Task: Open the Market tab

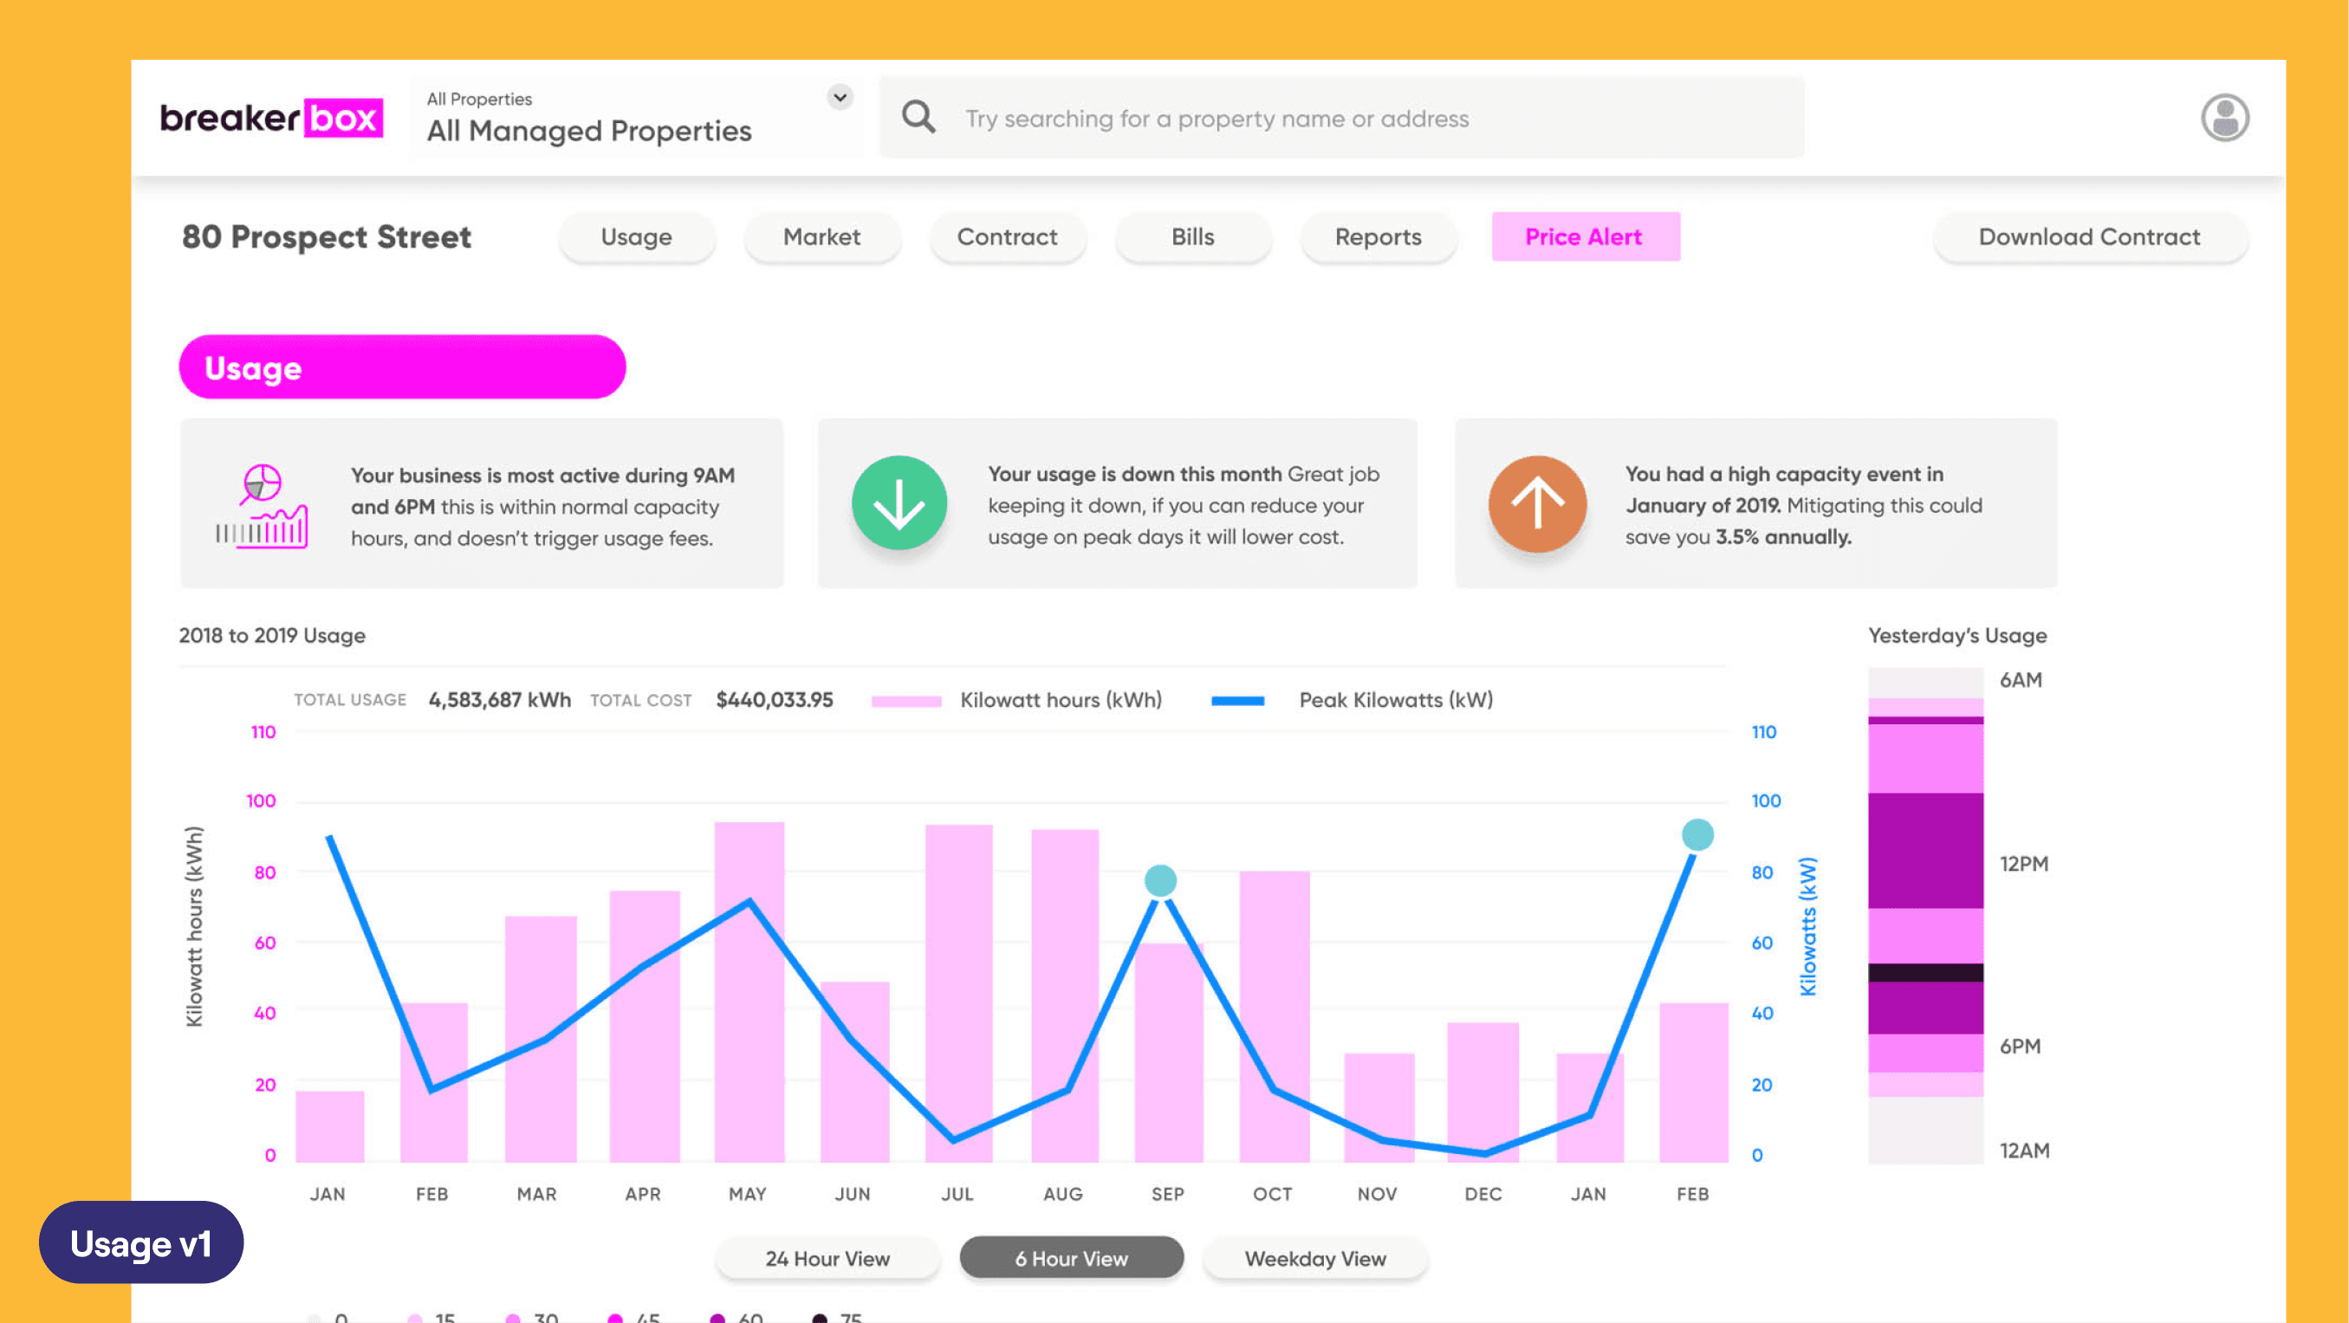Action: (x=821, y=237)
